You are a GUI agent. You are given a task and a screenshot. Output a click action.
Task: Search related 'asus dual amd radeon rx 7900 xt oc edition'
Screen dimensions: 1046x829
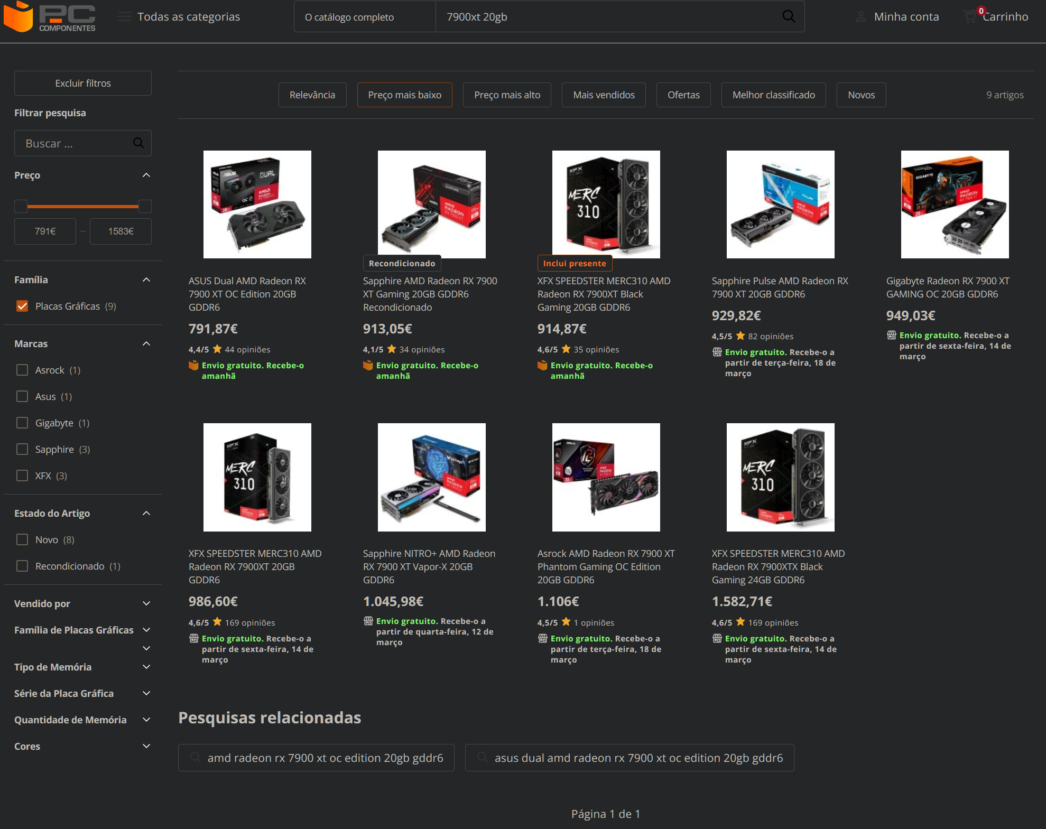(630, 758)
